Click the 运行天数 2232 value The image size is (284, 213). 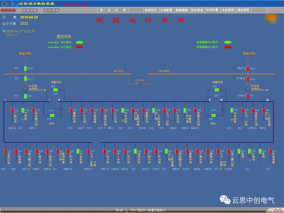[24, 24]
